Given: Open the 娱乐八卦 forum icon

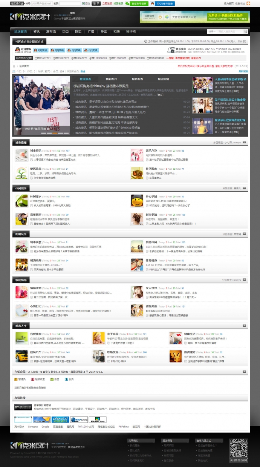Looking at the screenshot, I should point(137,155).
